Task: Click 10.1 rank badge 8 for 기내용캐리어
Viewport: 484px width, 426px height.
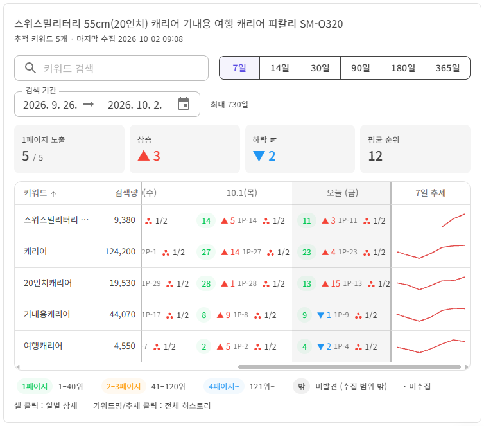Action: (203, 315)
